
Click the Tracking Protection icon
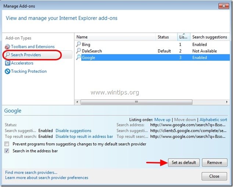coord(7,71)
